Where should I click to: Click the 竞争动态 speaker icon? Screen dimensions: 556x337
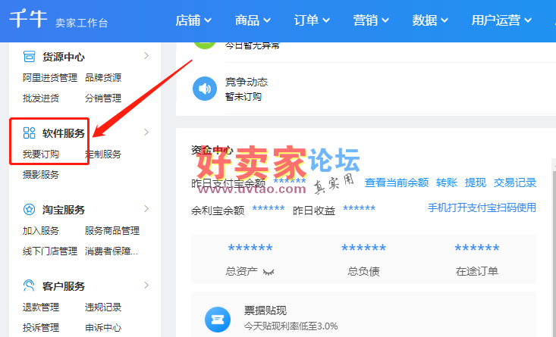(205, 88)
